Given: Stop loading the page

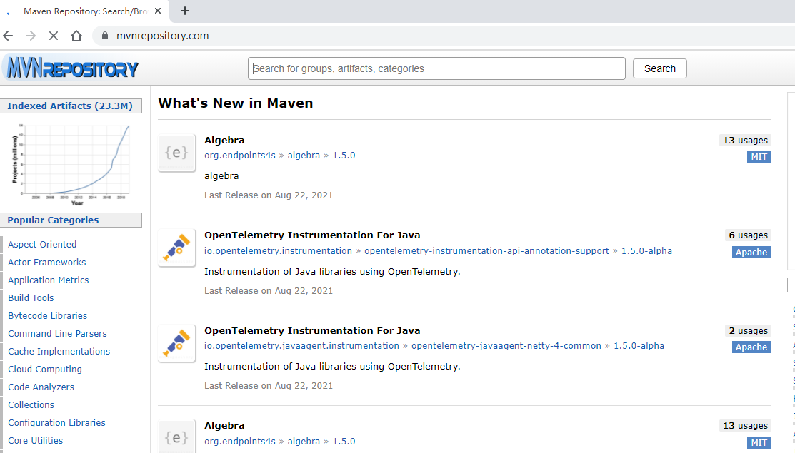Looking at the screenshot, I should 53,36.
